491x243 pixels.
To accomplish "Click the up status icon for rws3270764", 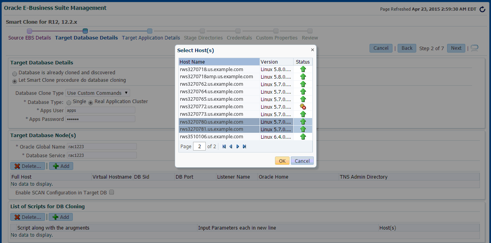I will 303,92.
